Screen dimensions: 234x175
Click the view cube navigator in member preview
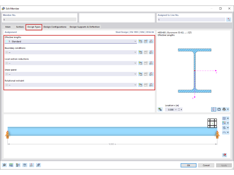click(212, 123)
